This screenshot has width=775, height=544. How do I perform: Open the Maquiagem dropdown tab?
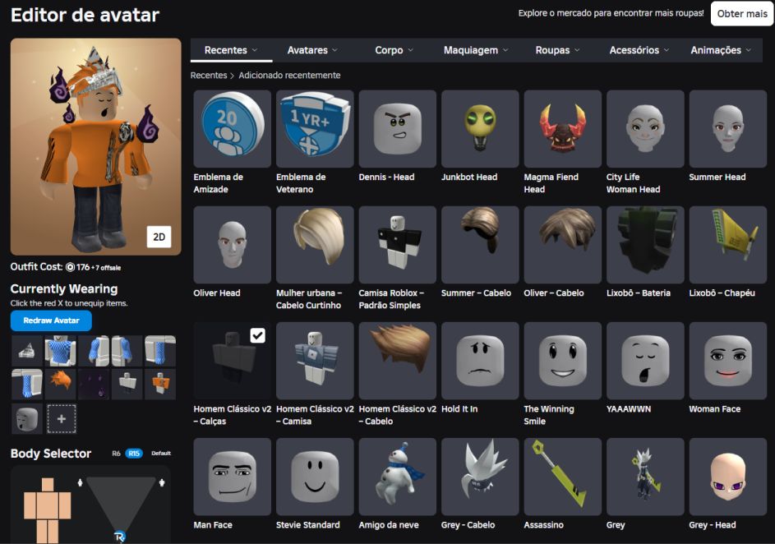click(476, 50)
